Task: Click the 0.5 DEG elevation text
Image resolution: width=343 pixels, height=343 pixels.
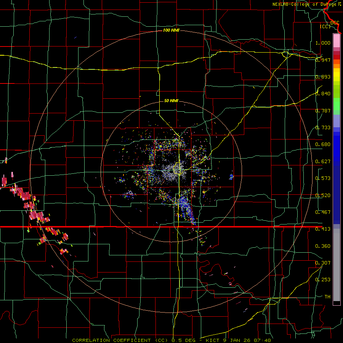Action: (x=183, y=340)
